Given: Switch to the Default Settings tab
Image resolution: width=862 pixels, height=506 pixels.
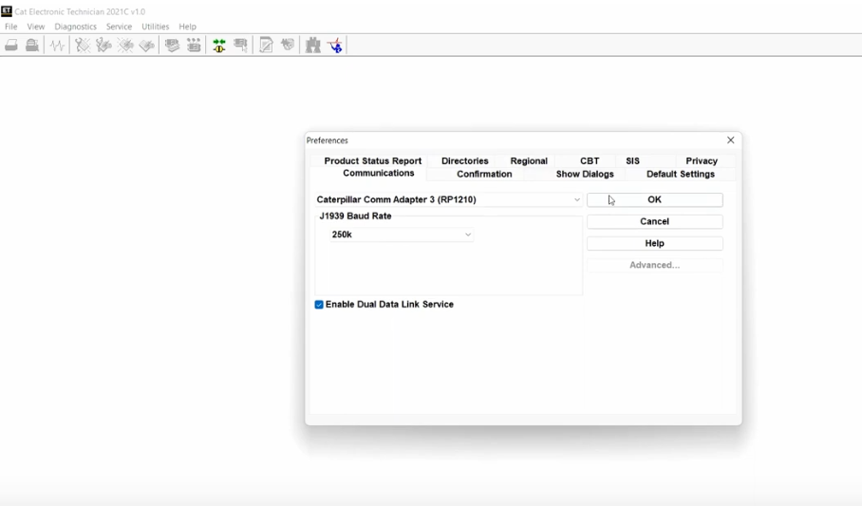Looking at the screenshot, I should point(681,175).
